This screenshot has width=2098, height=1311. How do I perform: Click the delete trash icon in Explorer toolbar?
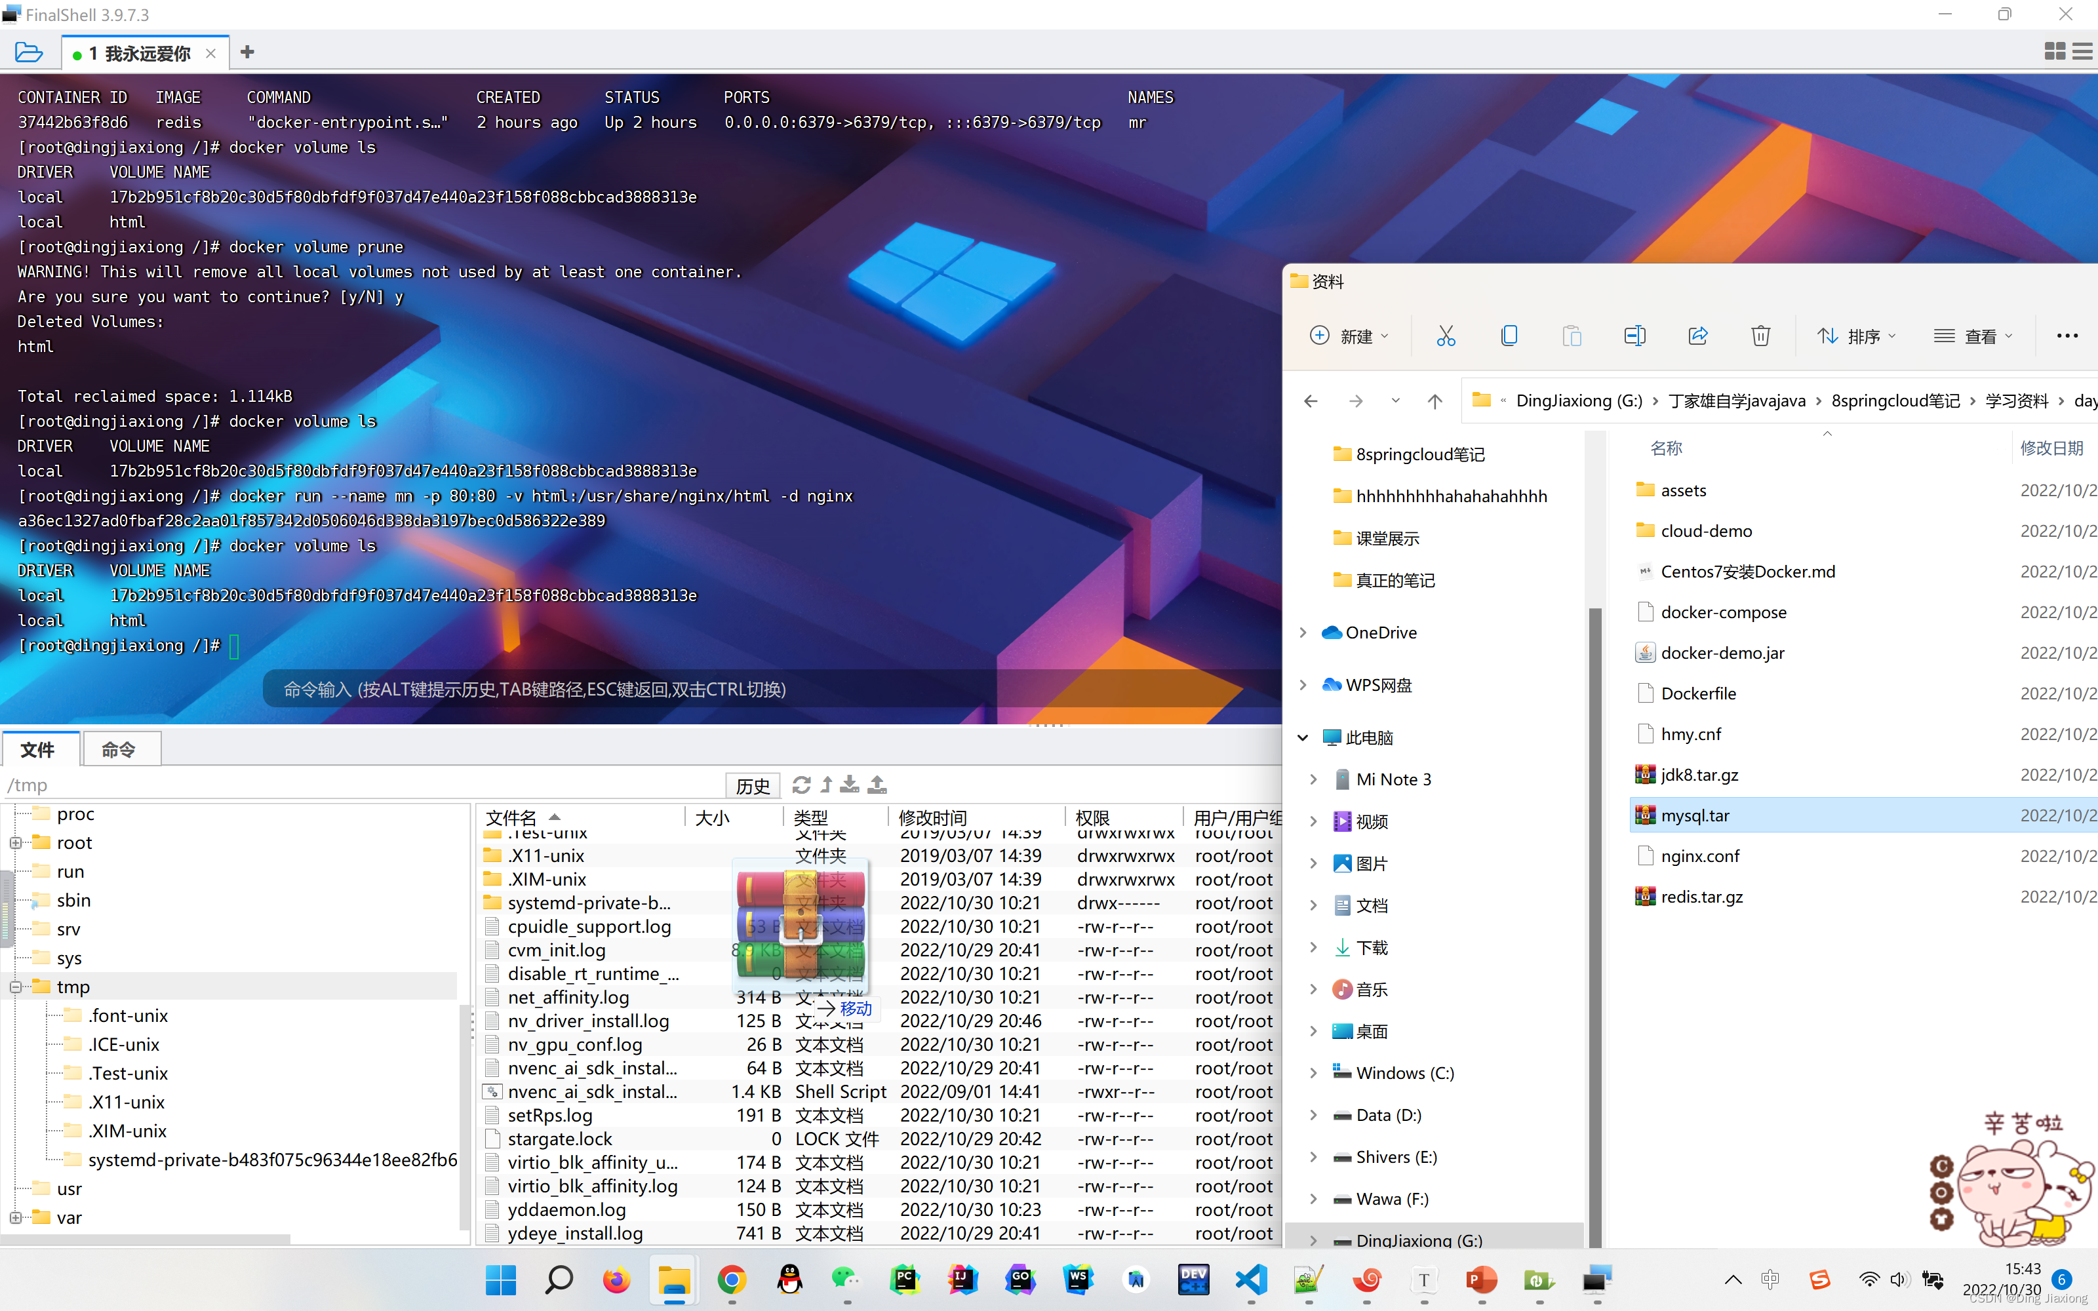click(1760, 336)
